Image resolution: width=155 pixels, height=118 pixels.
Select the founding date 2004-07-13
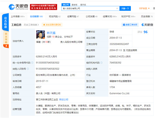tap(116, 38)
